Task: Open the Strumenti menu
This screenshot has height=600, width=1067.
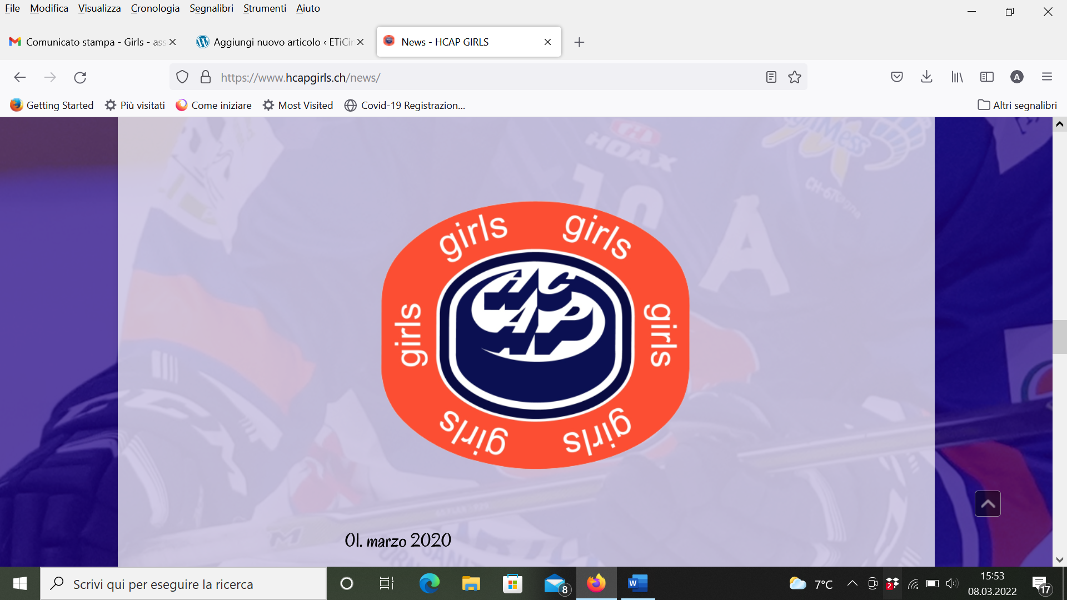Action: tap(265, 8)
